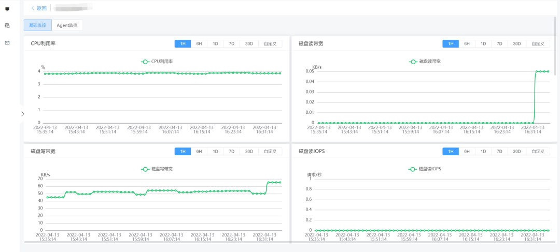
Task: Select 1H range for 磁盘写带宽 chart
Action: pyautogui.click(x=183, y=151)
